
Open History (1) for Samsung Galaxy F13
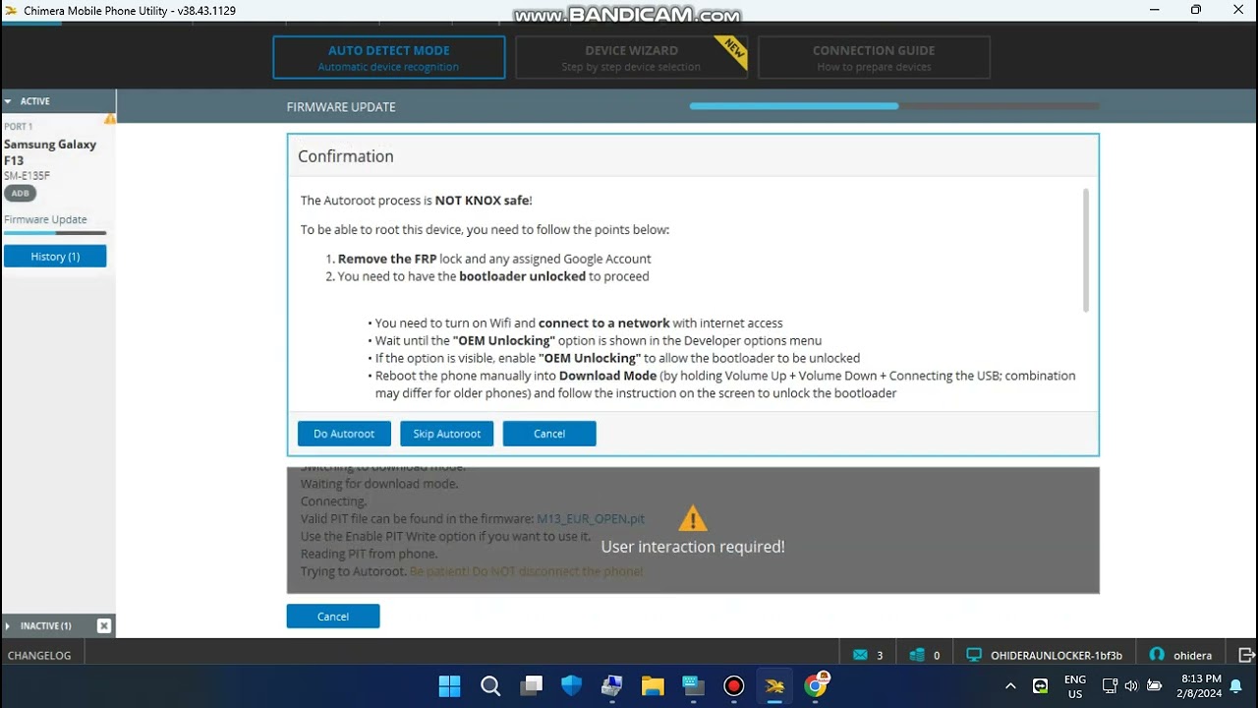coord(55,257)
